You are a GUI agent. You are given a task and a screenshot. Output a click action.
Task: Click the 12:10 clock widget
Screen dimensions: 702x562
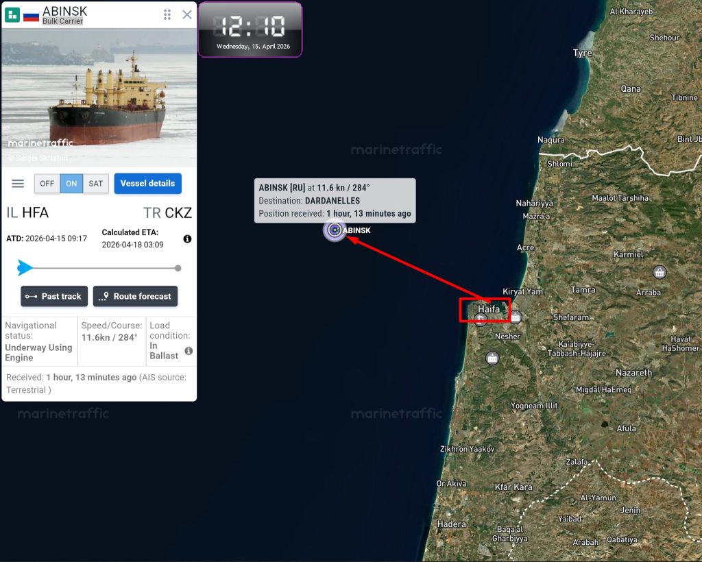(x=250, y=29)
